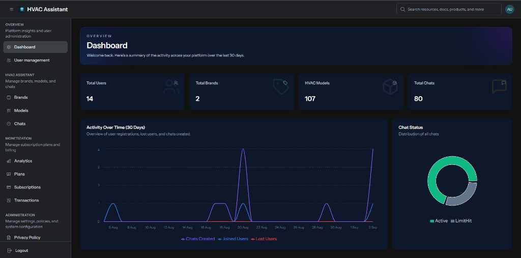The height and width of the screenshot is (258, 521).
Task: Toggle Chats Created legend series
Action: click(x=198, y=239)
